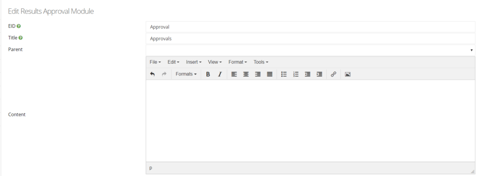Toggle Bold formatting
Viewport: 478px width, 176px height.
pyautogui.click(x=208, y=74)
